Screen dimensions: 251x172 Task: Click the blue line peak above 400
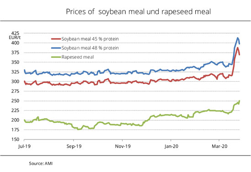(x=238, y=38)
